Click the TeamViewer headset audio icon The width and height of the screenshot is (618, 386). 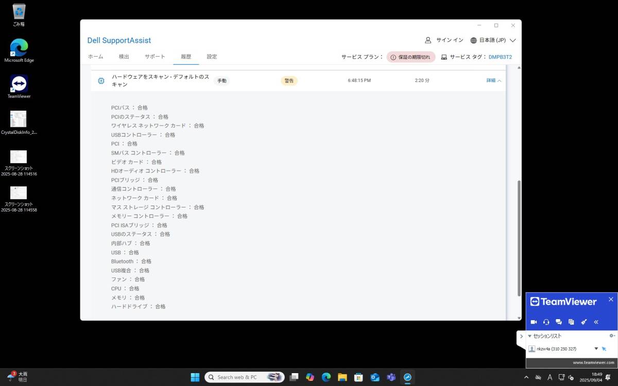pyautogui.click(x=546, y=322)
